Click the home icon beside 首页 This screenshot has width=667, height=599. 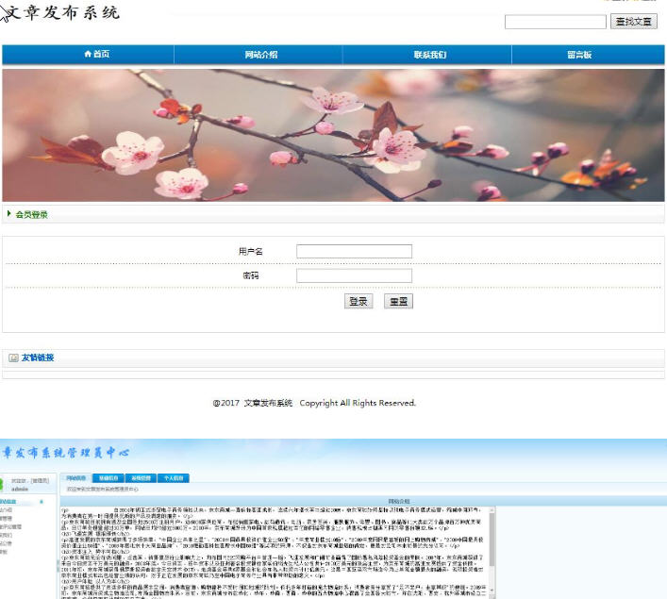click(88, 55)
